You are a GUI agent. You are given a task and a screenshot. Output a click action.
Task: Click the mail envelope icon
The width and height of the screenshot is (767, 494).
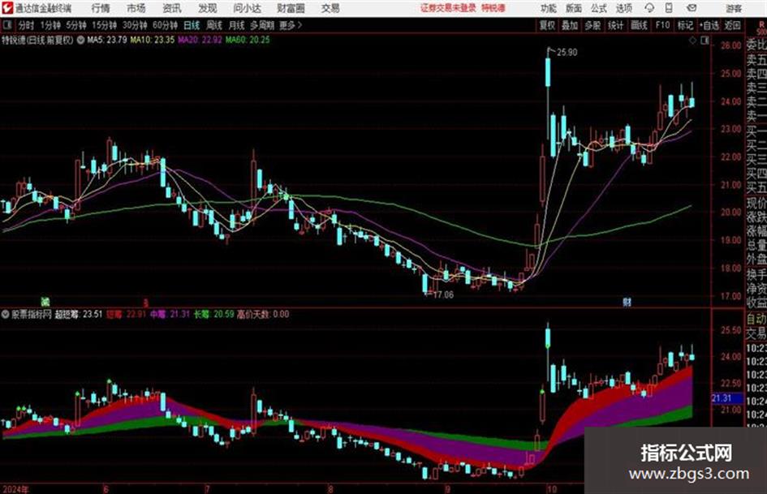click(692, 8)
